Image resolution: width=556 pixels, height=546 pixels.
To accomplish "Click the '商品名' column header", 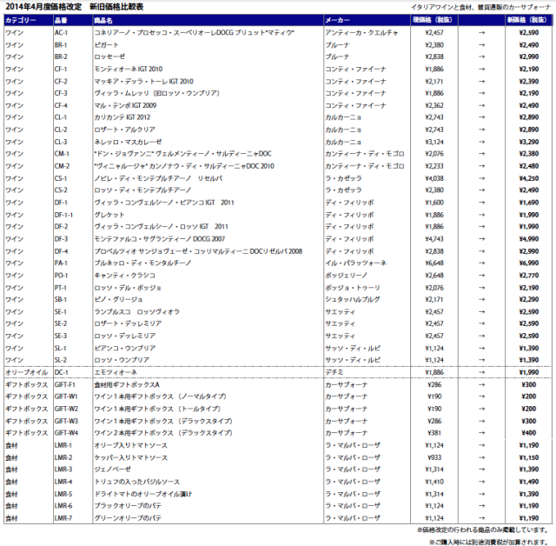I will coord(103,20).
